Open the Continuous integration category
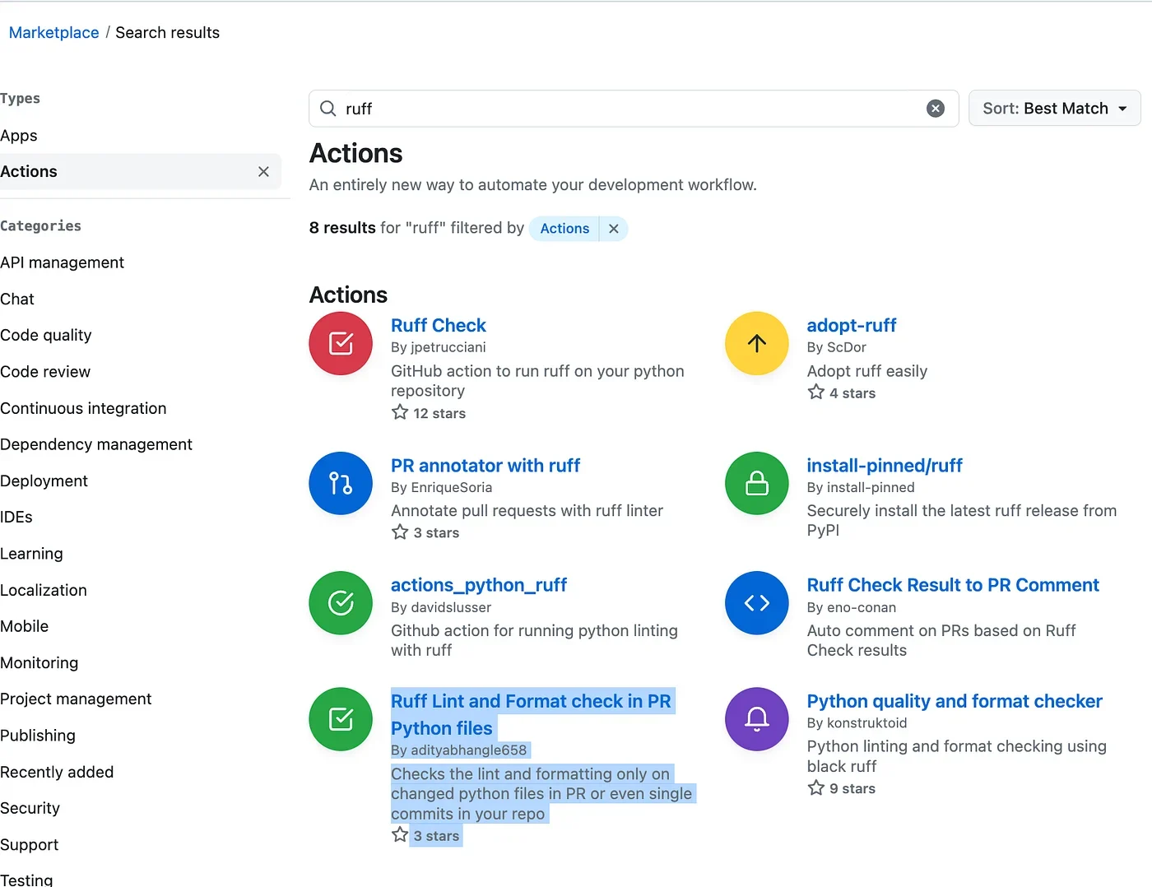1152x887 pixels. [83, 408]
